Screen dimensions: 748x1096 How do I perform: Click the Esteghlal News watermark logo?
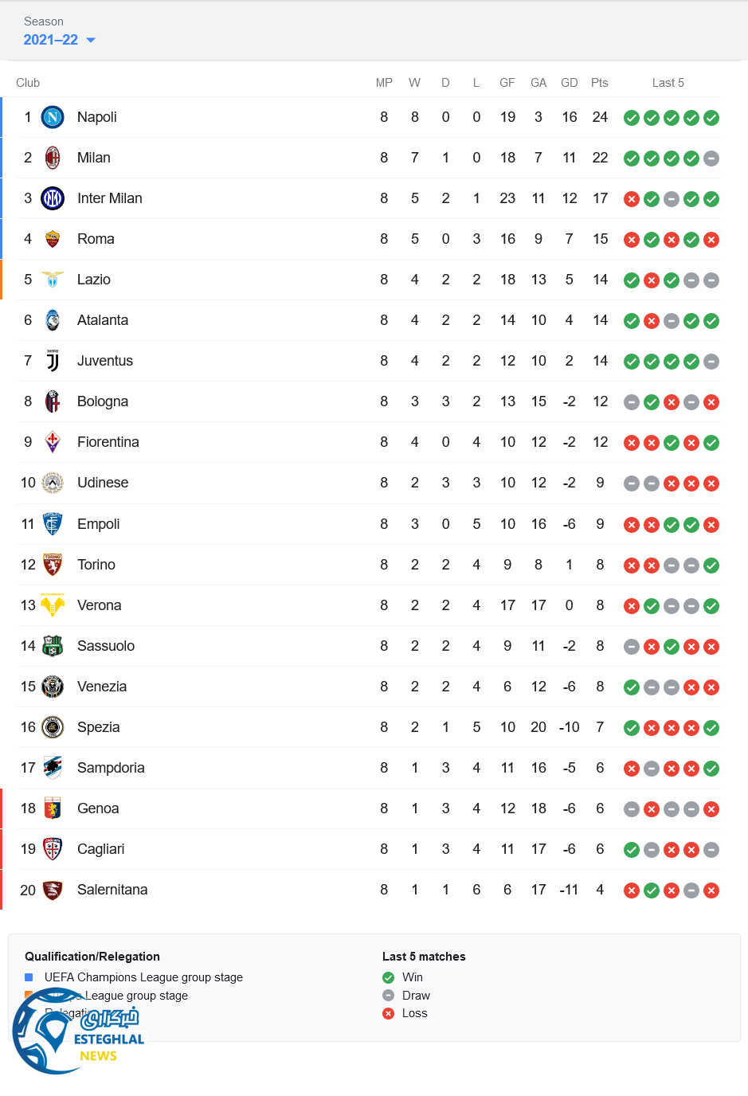point(78,1031)
